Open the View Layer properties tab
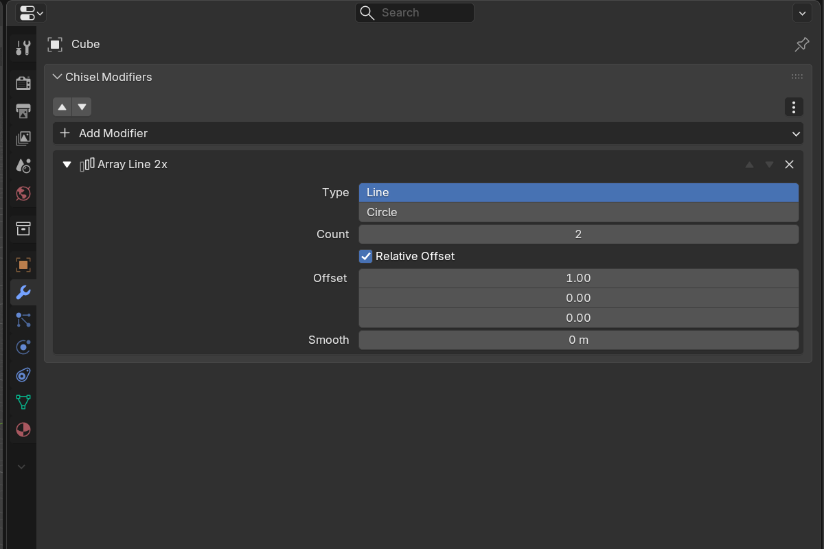Image resolution: width=824 pixels, height=549 pixels. pos(23,138)
